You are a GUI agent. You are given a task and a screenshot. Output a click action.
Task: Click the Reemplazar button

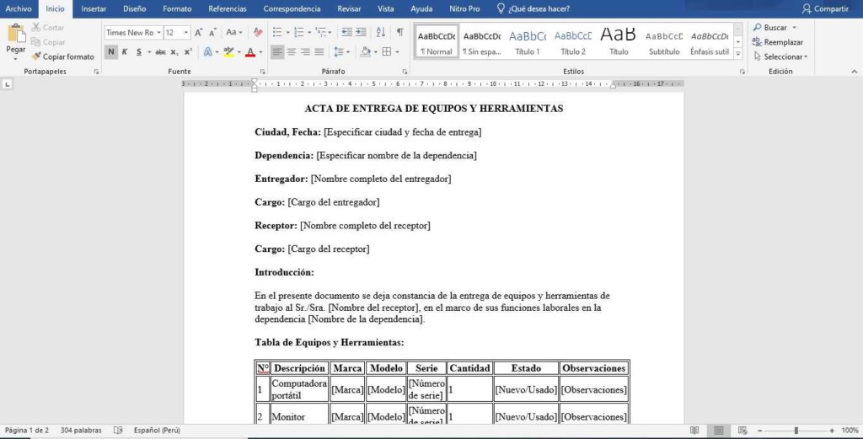coord(778,42)
